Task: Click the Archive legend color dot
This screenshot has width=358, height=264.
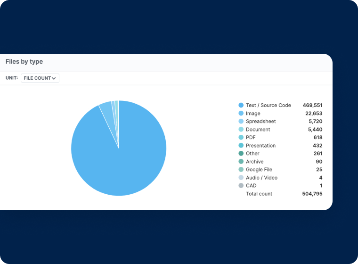Action: 241,162
